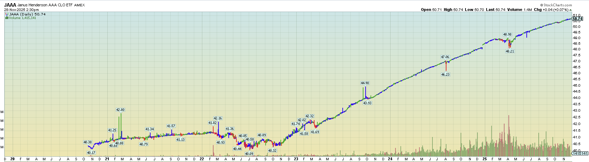589x162 pixels.
Task: Click the JAAA ticker symbol in the title
Action: (x=10, y=5)
